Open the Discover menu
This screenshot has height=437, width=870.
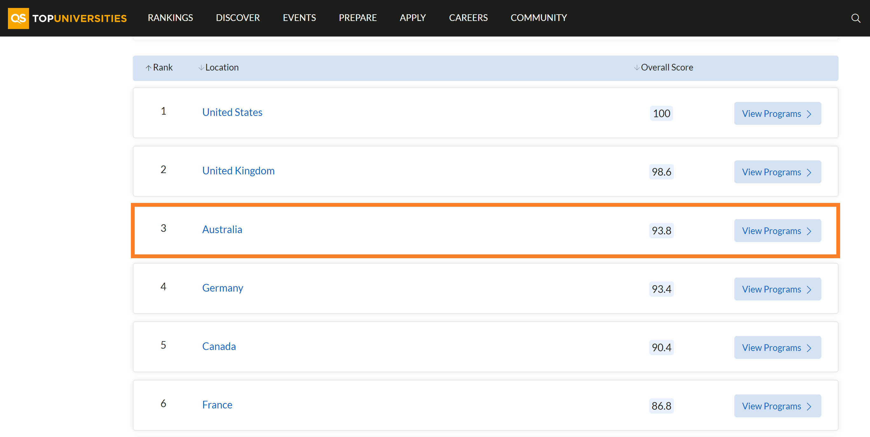(238, 18)
